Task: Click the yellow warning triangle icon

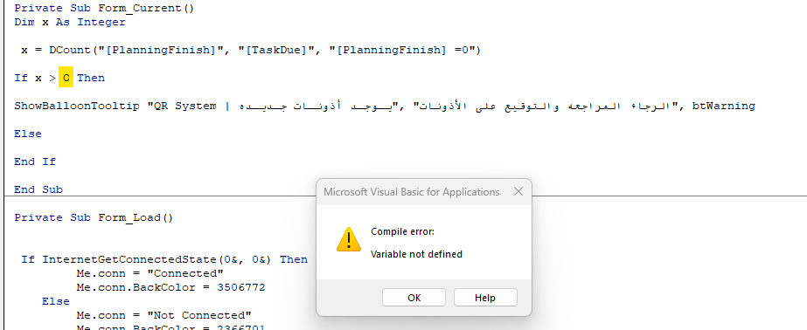Action: 349,239
